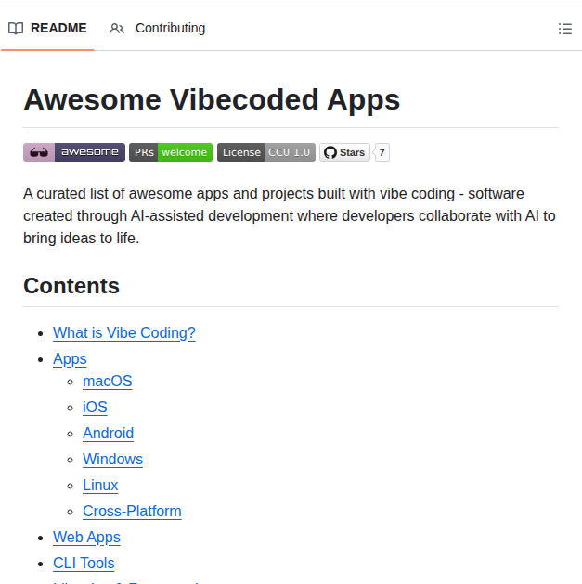This screenshot has height=584, width=582.
Task: Switch to the README tab
Action: click(x=47, y=28)
